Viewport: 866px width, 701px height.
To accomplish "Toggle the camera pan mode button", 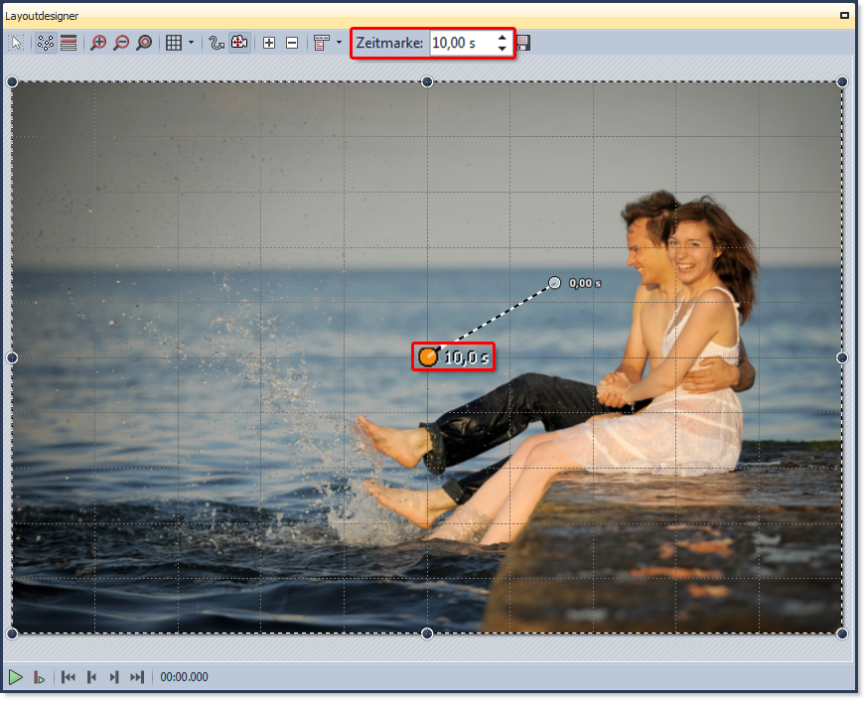I will 239,44.
